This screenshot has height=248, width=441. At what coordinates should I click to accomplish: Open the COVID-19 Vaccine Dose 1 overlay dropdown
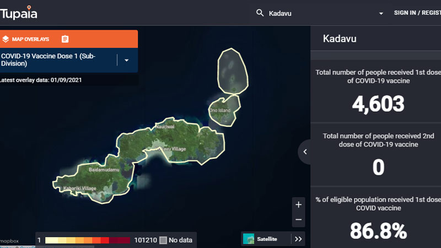coord(127,60)
